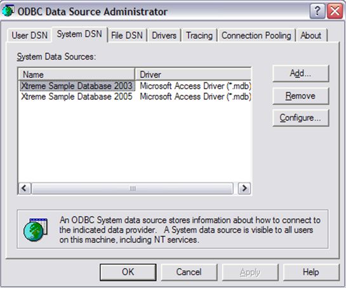Go to the Drivers tab
The width and height of the screenshot is (346, 288).
(x=164, y=36)
